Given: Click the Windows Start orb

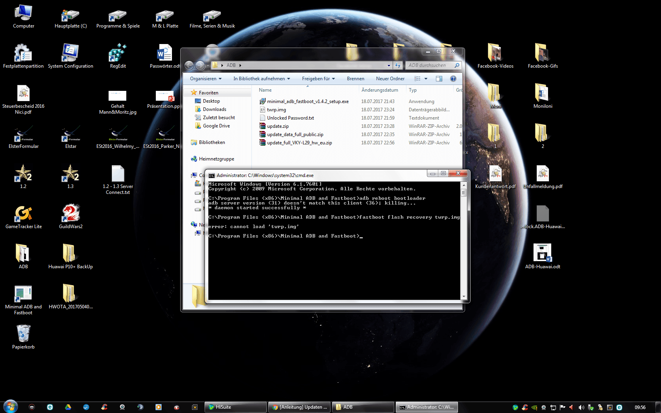Looking at the screenshot, I should click(10, 407).
